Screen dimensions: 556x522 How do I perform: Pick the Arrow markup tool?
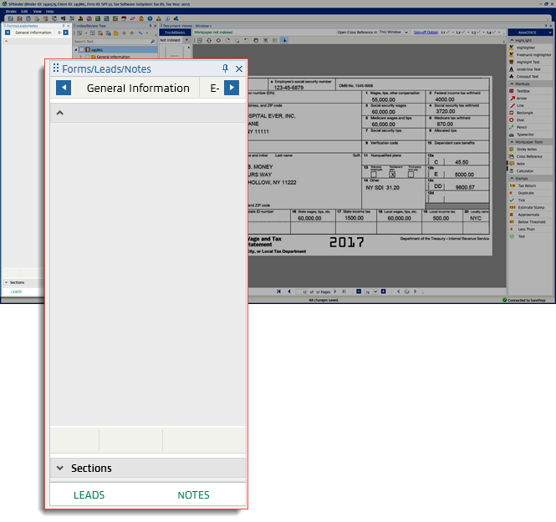[x=522, y=98]
